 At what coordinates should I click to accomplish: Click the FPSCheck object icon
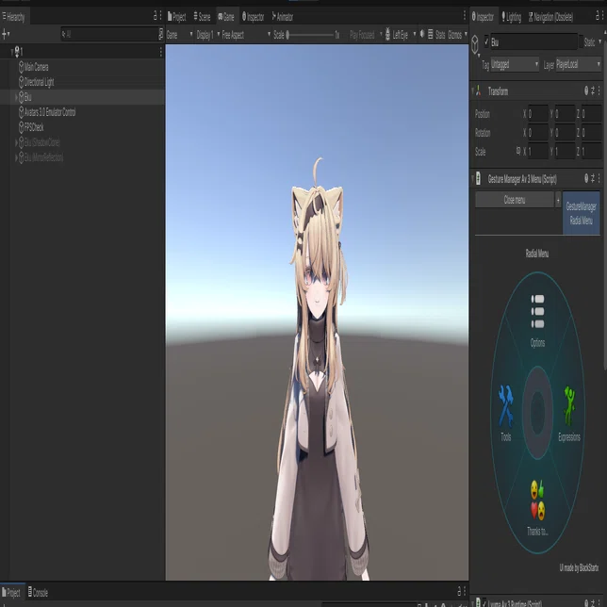click(22, 127)
